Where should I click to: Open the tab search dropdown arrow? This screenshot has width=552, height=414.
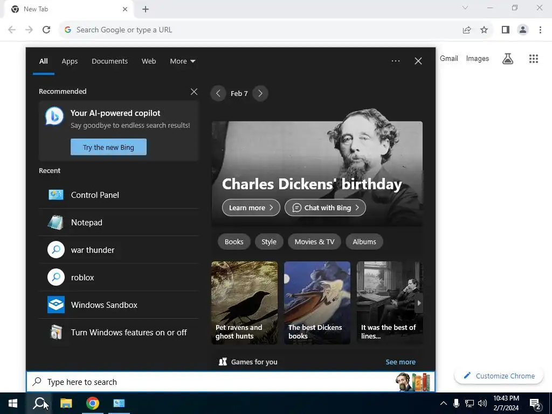pyautogui.click(x=465, y=8)
